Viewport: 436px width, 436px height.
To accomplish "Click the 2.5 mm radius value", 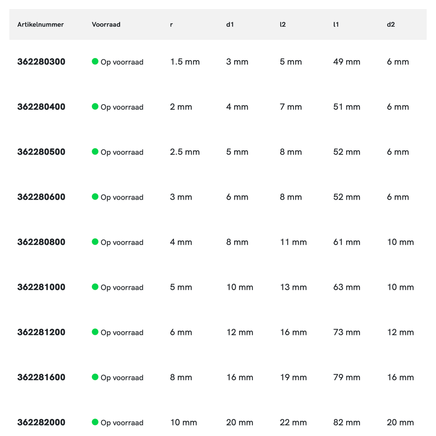I will click(185, 152).
